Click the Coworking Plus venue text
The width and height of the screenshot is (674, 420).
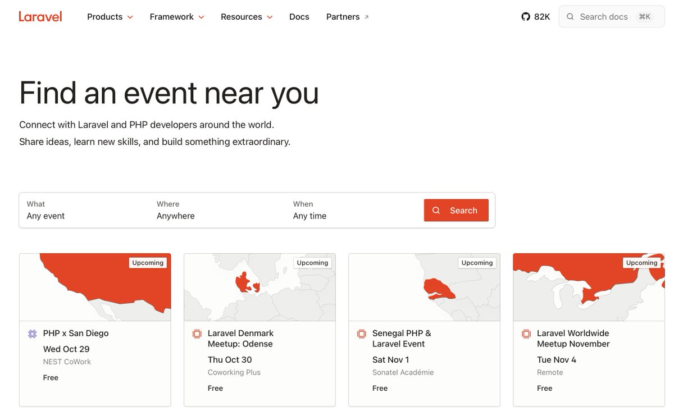point(234,373)
